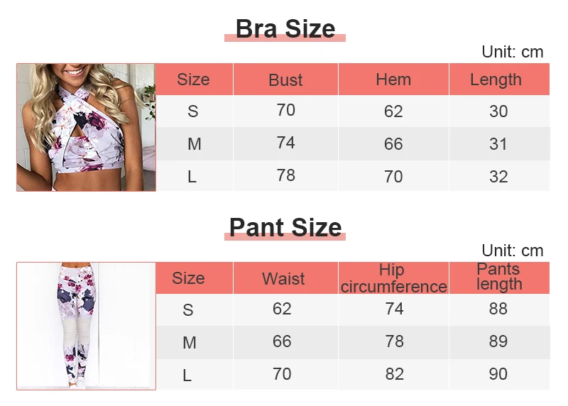Click the pants length value 88 cell

pos(500,309)
